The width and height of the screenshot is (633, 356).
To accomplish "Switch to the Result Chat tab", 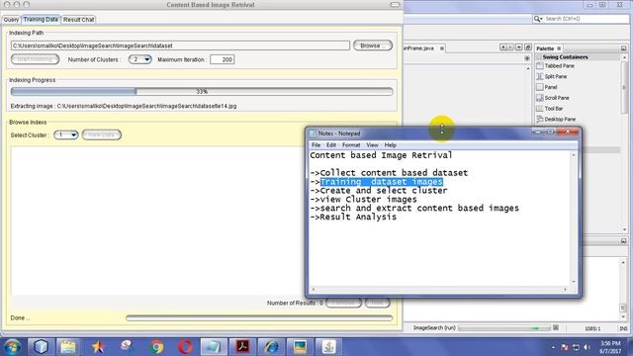I will pos(79,20).
